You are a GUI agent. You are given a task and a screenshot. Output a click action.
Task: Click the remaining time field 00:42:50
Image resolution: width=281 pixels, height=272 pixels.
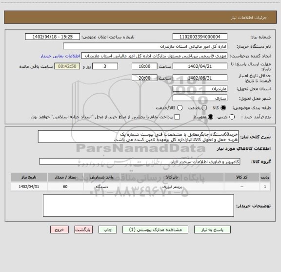coord(67,66)
